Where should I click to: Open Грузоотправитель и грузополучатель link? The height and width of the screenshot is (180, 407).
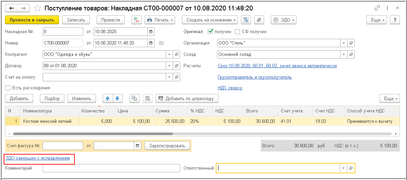255,77
